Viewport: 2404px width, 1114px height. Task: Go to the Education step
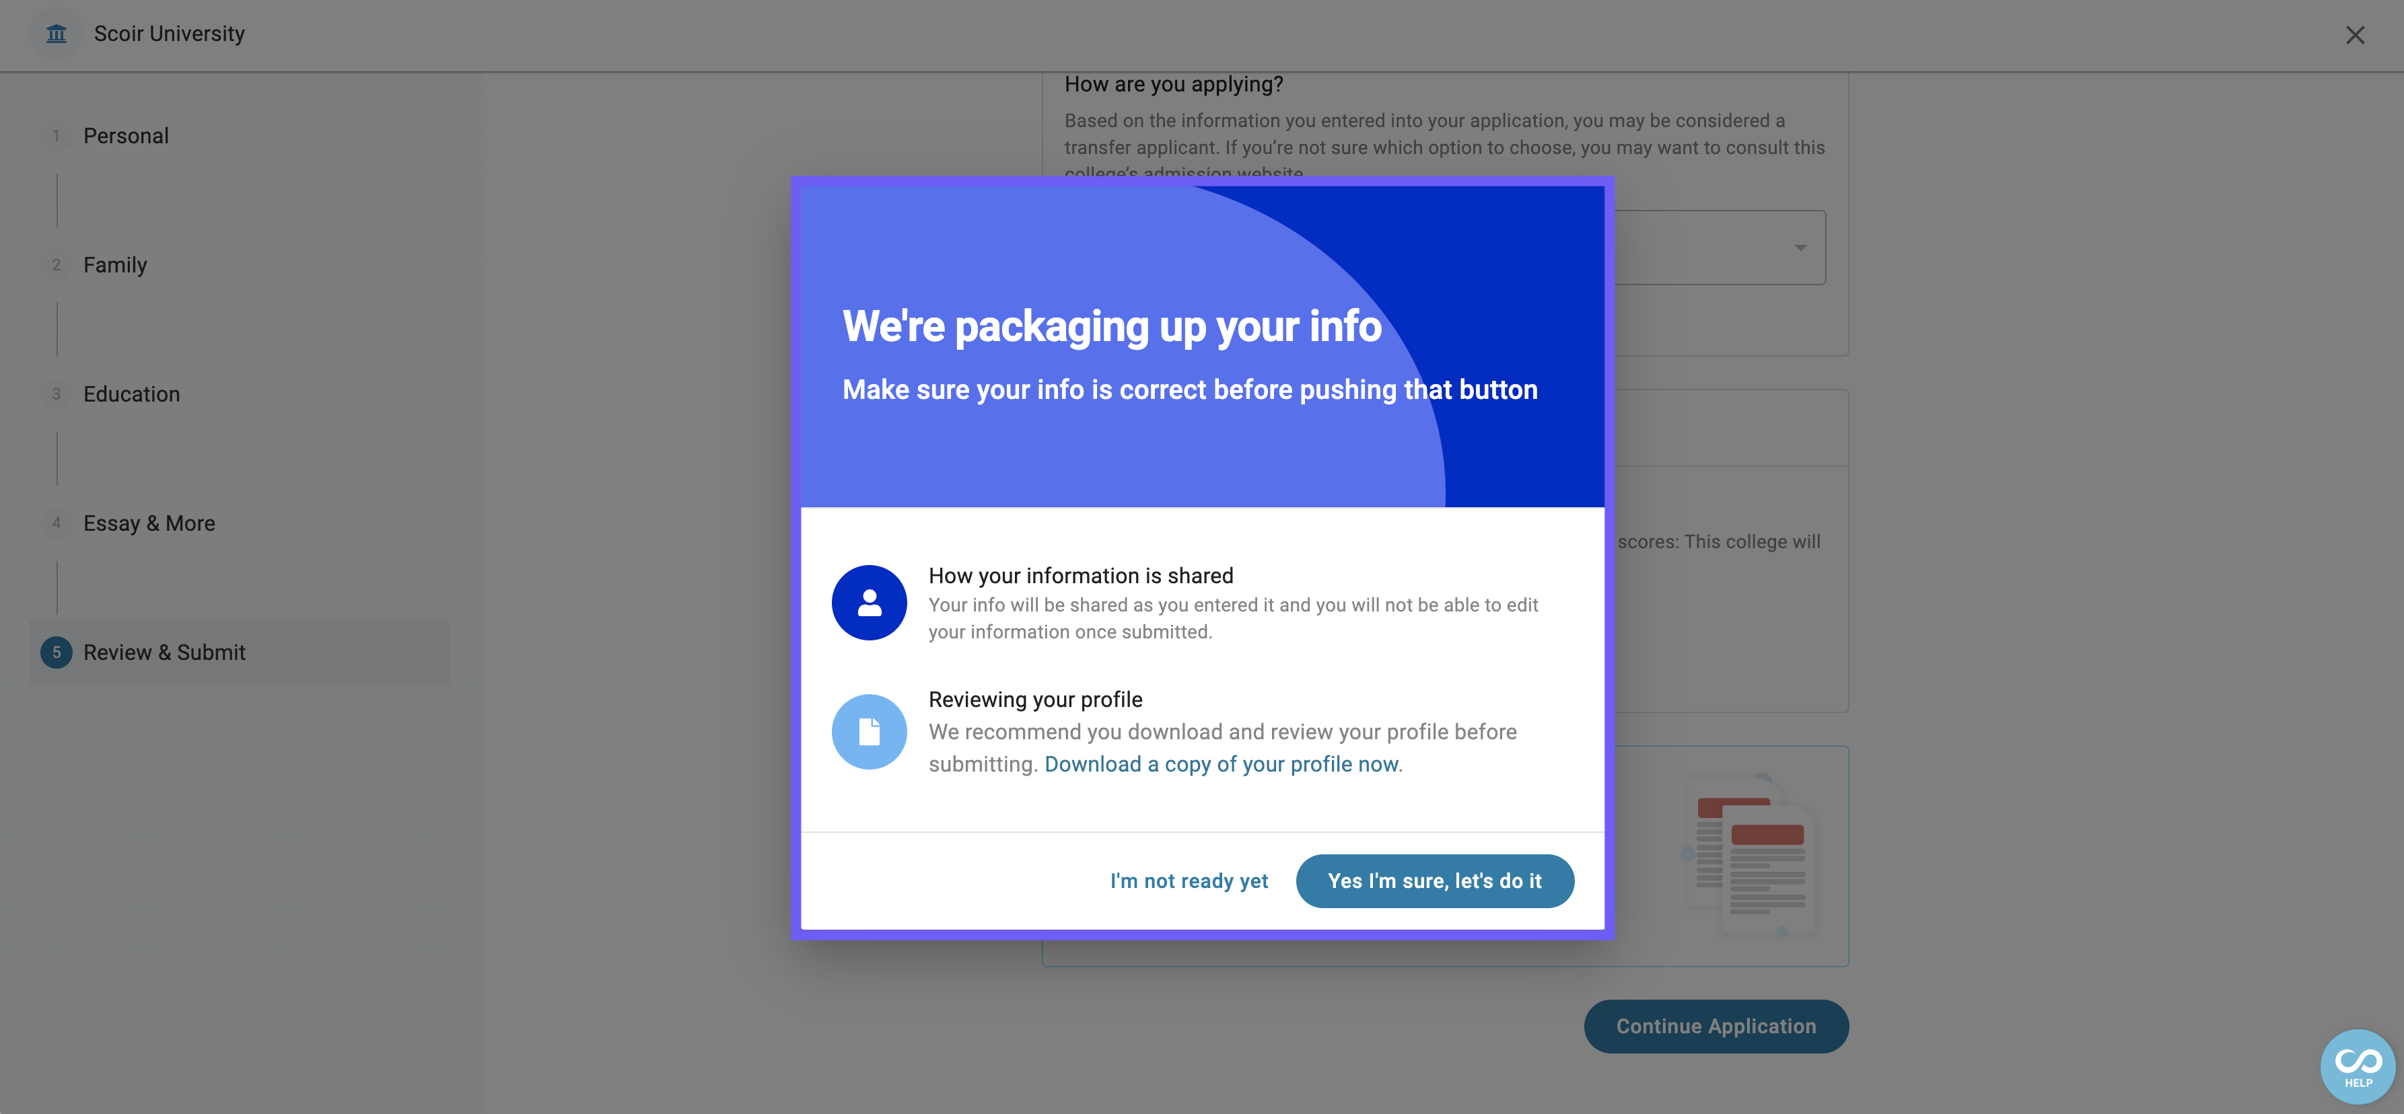tap(132, 394)
